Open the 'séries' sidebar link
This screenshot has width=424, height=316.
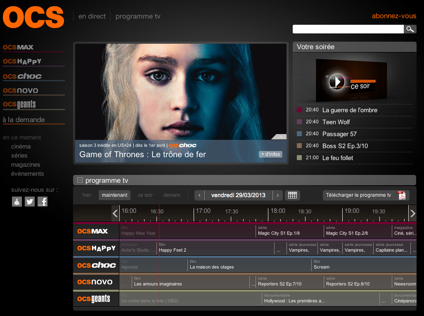coord(19,156)
